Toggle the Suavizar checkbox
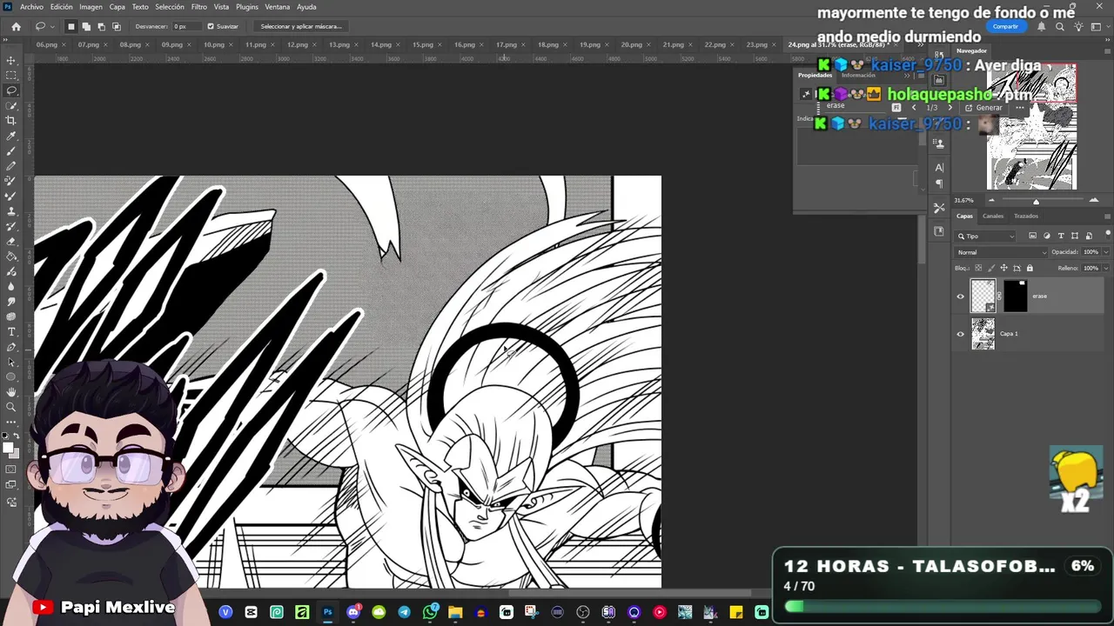Screen dimensions: 1114x626 (211, 26)
